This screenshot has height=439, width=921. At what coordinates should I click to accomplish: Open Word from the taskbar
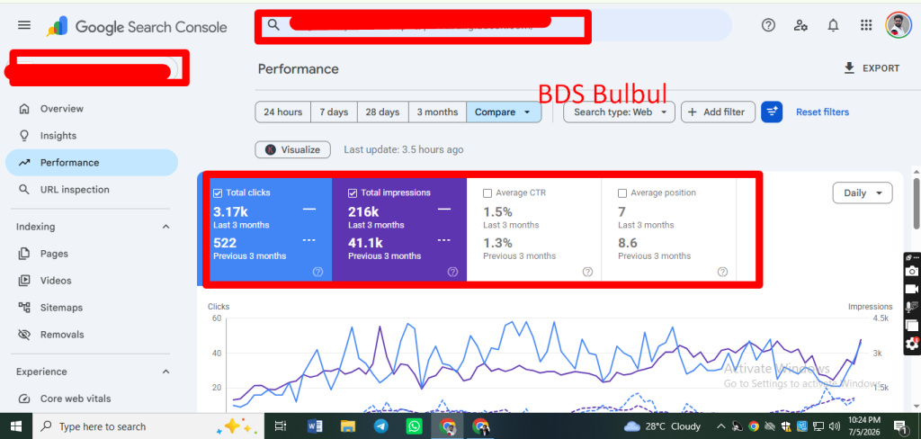[314, 426]
